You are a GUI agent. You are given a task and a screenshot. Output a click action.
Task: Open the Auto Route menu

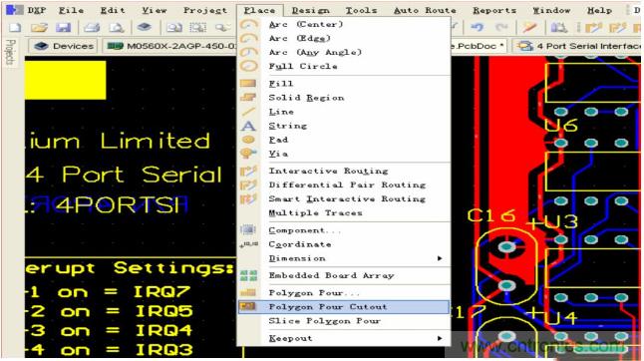click(425, 10)
